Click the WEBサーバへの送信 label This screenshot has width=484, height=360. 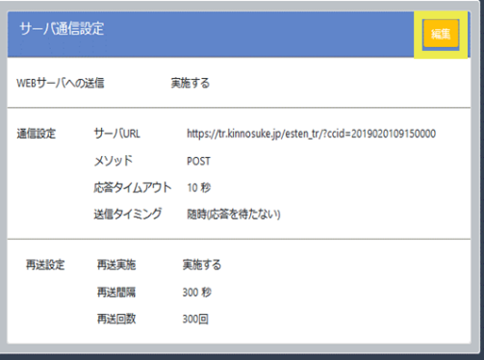[x=61, y=83]
